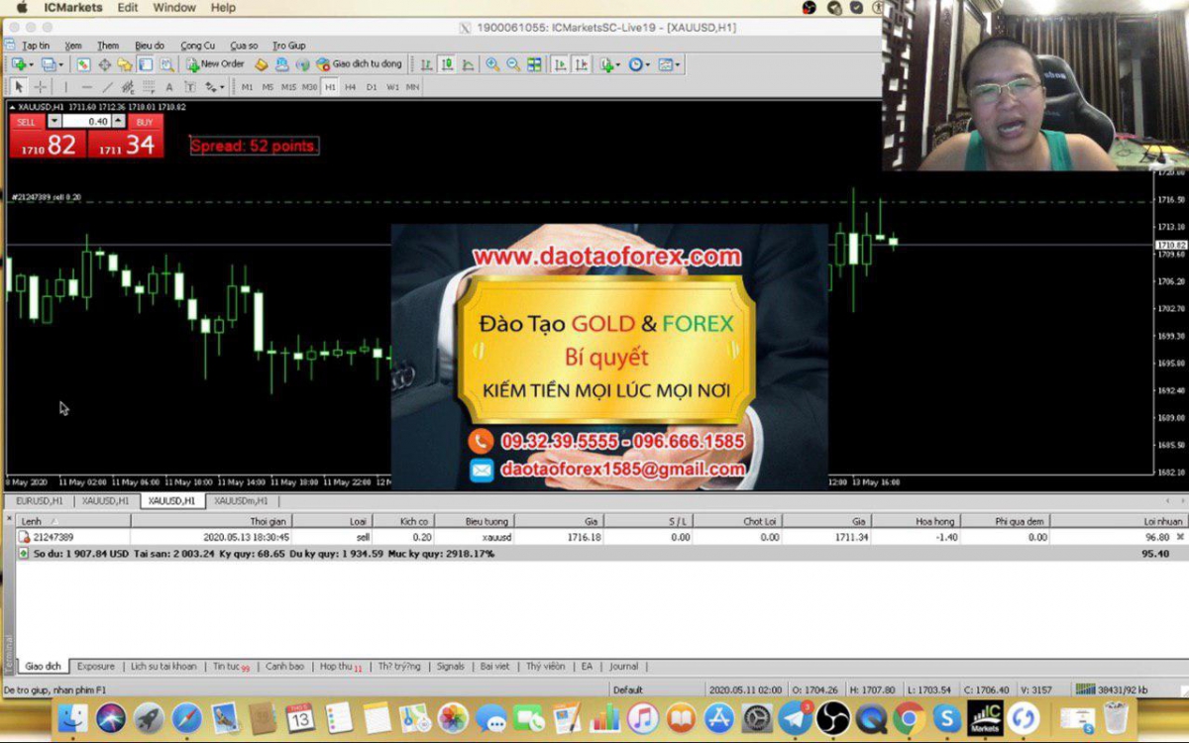
Task: Open the Cong Cu menu
Action: (x=197, y=46)
